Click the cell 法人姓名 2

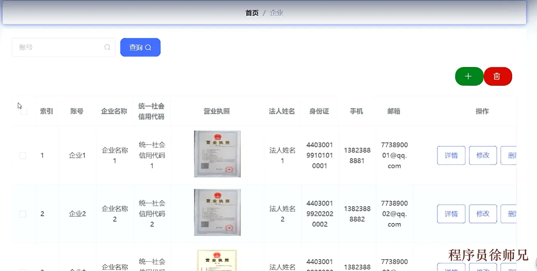tap(283, 214)
